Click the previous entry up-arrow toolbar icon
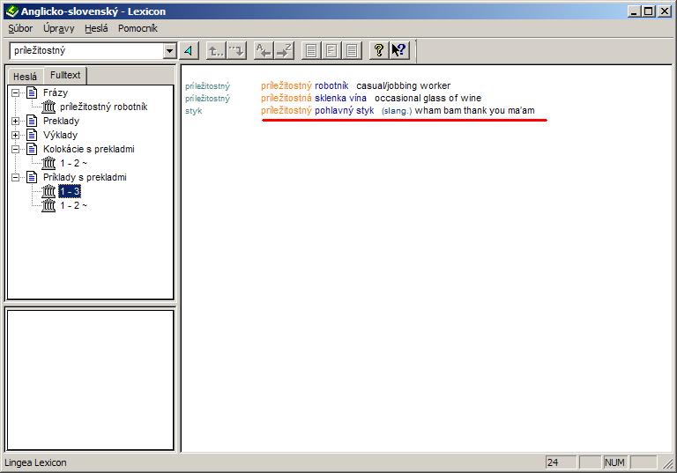The height and width of the screenshot is (473, 677). (x=216, y=51)
